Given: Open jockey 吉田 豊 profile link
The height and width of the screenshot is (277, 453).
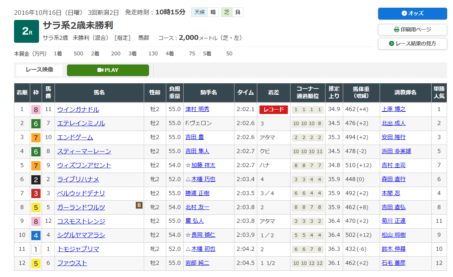Looking at the screenshot, I should coord(195,138).
